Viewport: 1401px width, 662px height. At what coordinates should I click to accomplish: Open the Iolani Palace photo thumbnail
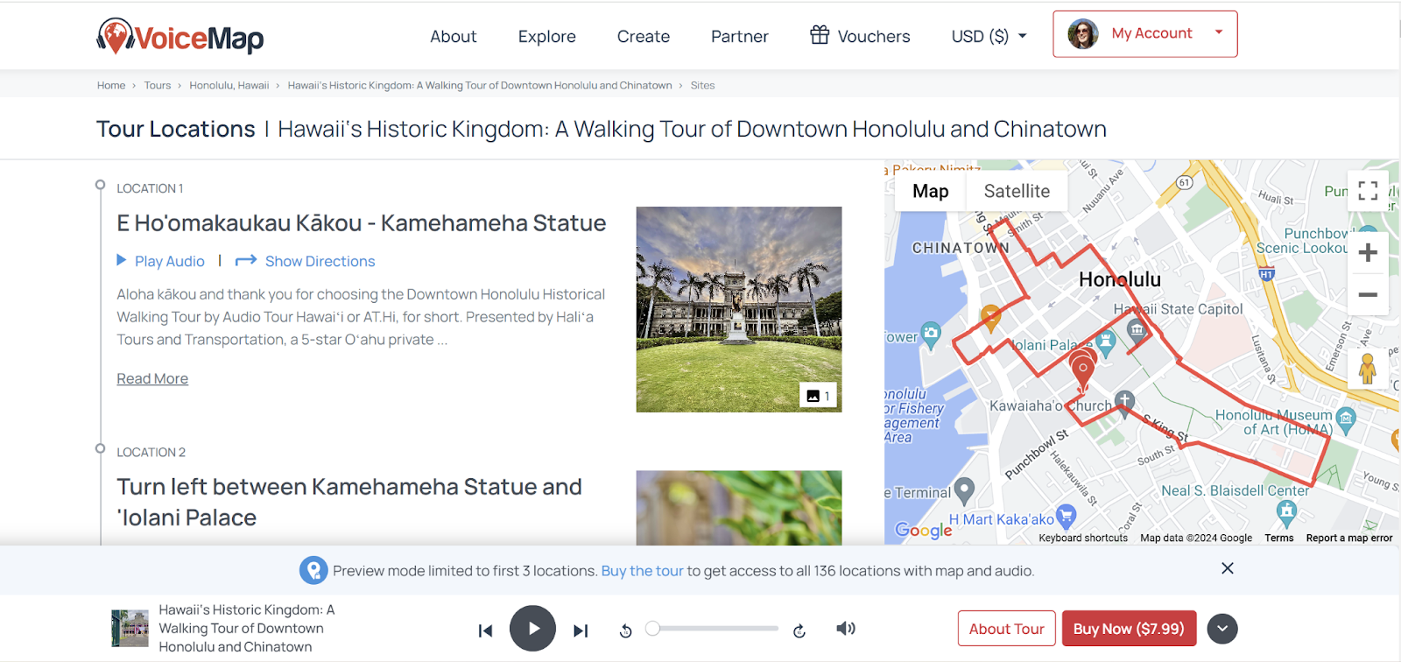pyautogui.click(x=739, y=309)
